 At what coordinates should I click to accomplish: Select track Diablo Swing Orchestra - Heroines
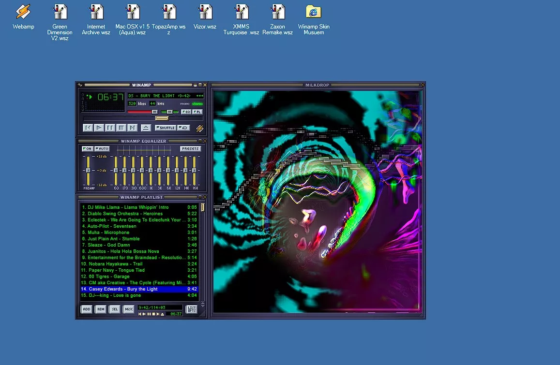pos(139,213)
